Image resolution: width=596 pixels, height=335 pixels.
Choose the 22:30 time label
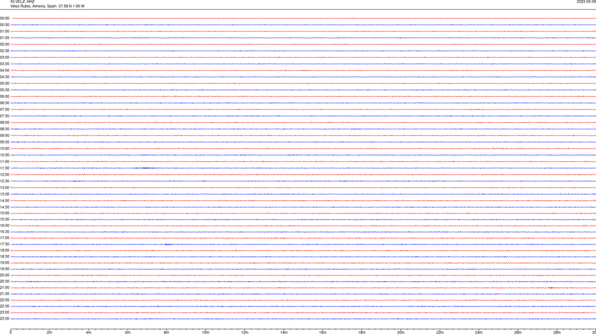(4, 306)
